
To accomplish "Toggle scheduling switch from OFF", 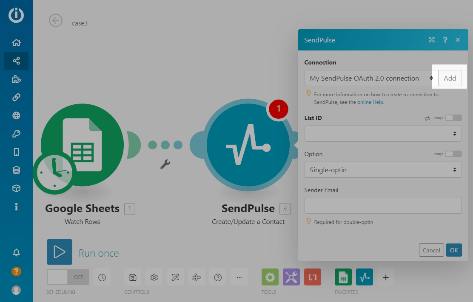I will [68, 277].
